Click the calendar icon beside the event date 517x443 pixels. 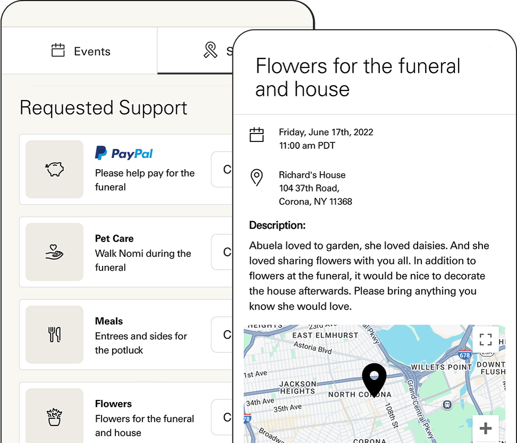(x=256, y=135)
